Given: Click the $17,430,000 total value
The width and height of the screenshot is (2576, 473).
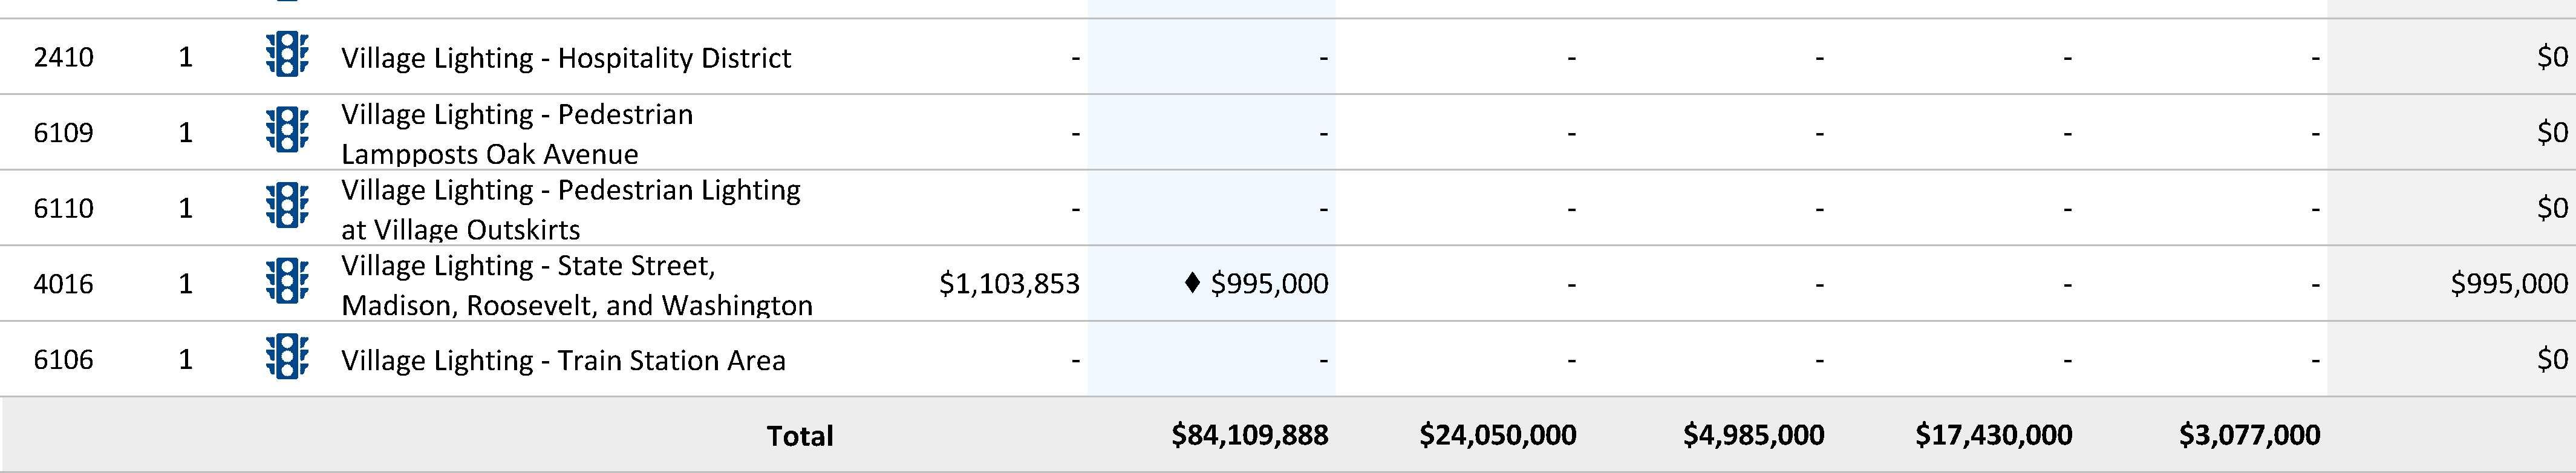Looking at the screenshot, I should click(1994, 435).
